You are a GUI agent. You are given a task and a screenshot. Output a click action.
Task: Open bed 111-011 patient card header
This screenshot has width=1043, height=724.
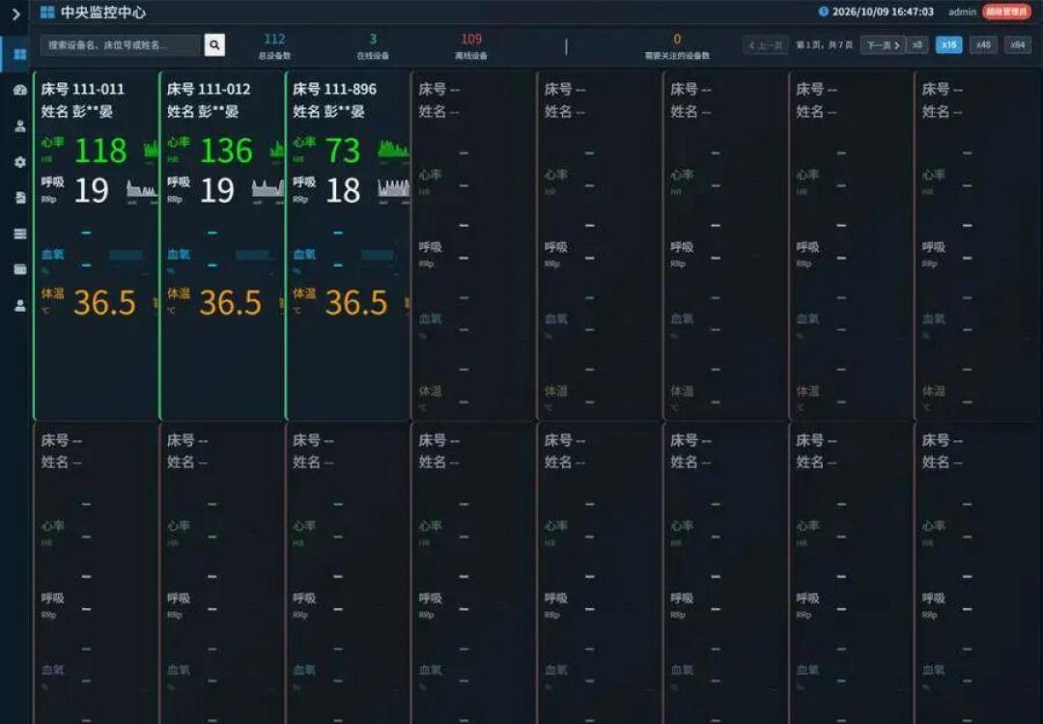coord(82,89)
